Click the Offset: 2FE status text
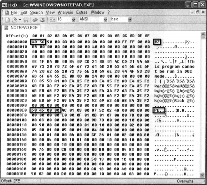This screenshot has height=185, width=207. click(x=10, y=181)
